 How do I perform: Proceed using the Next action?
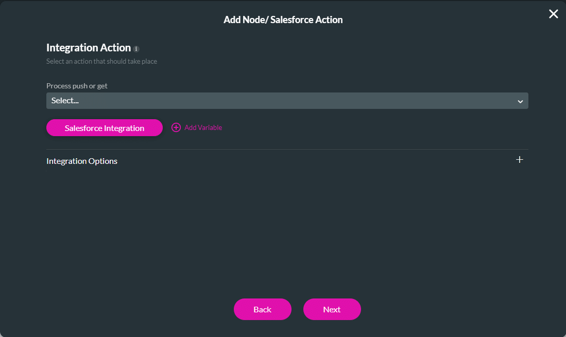click(332, 309)
